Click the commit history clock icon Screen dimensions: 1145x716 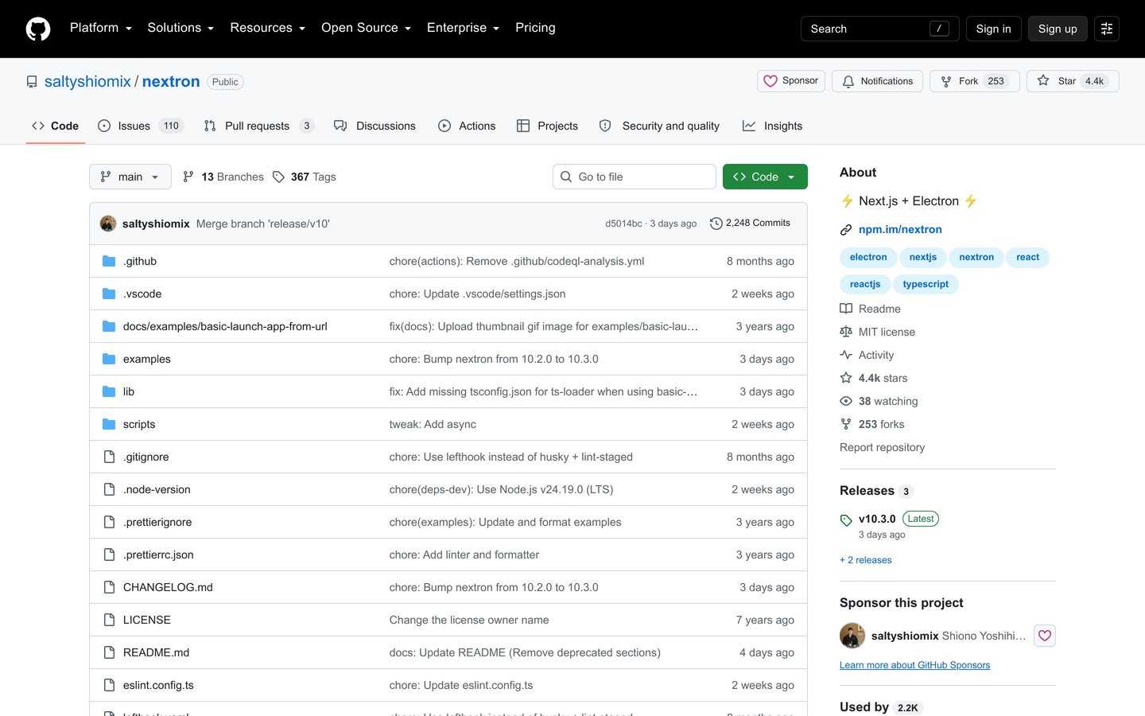(716, 224)
